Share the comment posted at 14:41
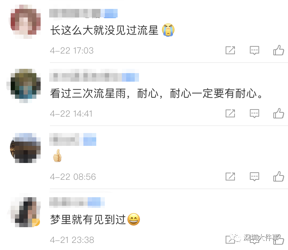The width and height of the screenshot is (288, 250). tap(230, 113)
